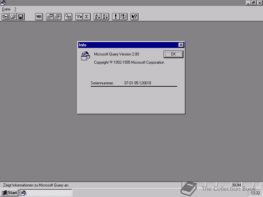
Task: Click the 13:32 clock in the system tray
Action: point(255,193)
